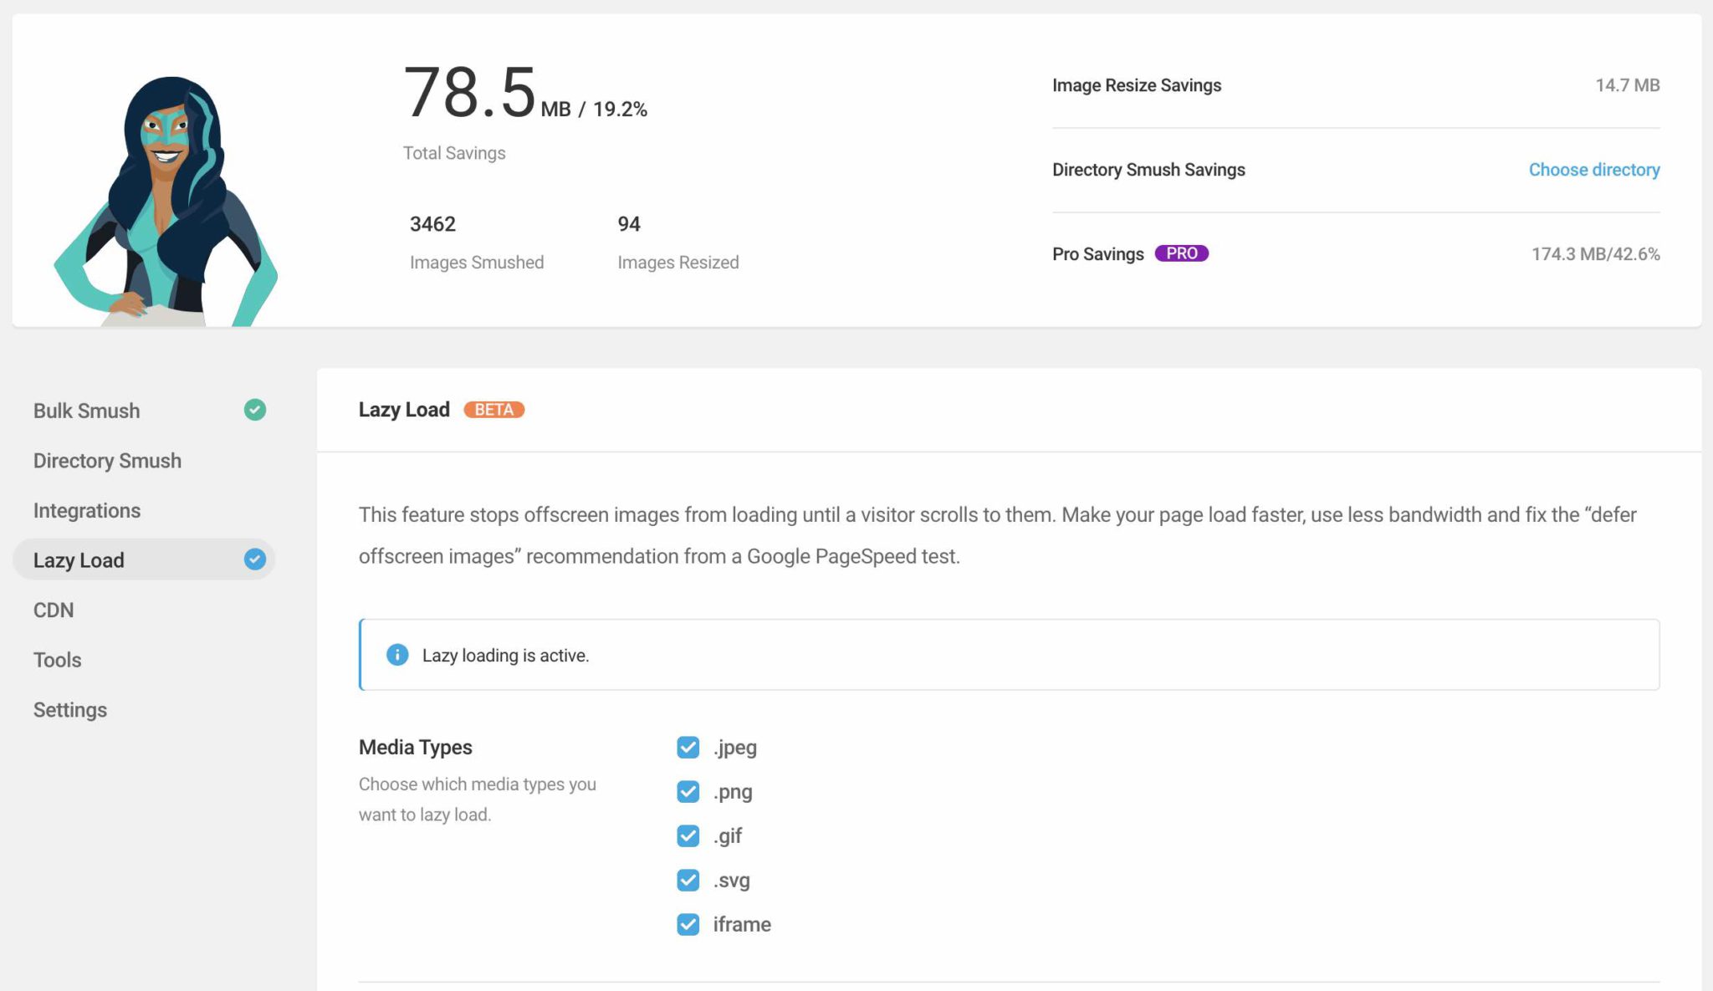The image size is (1713, 991).
Task: Click the iframe label text
Action: [742, 924]
